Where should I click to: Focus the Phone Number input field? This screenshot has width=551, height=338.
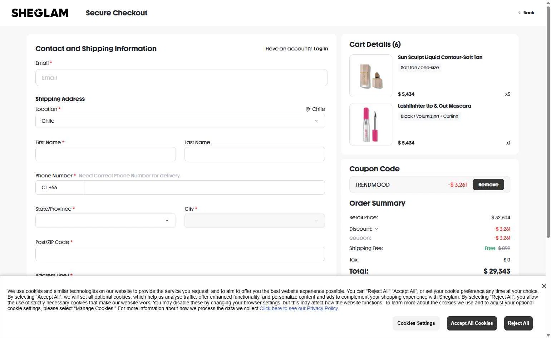(x=205, y=187)
